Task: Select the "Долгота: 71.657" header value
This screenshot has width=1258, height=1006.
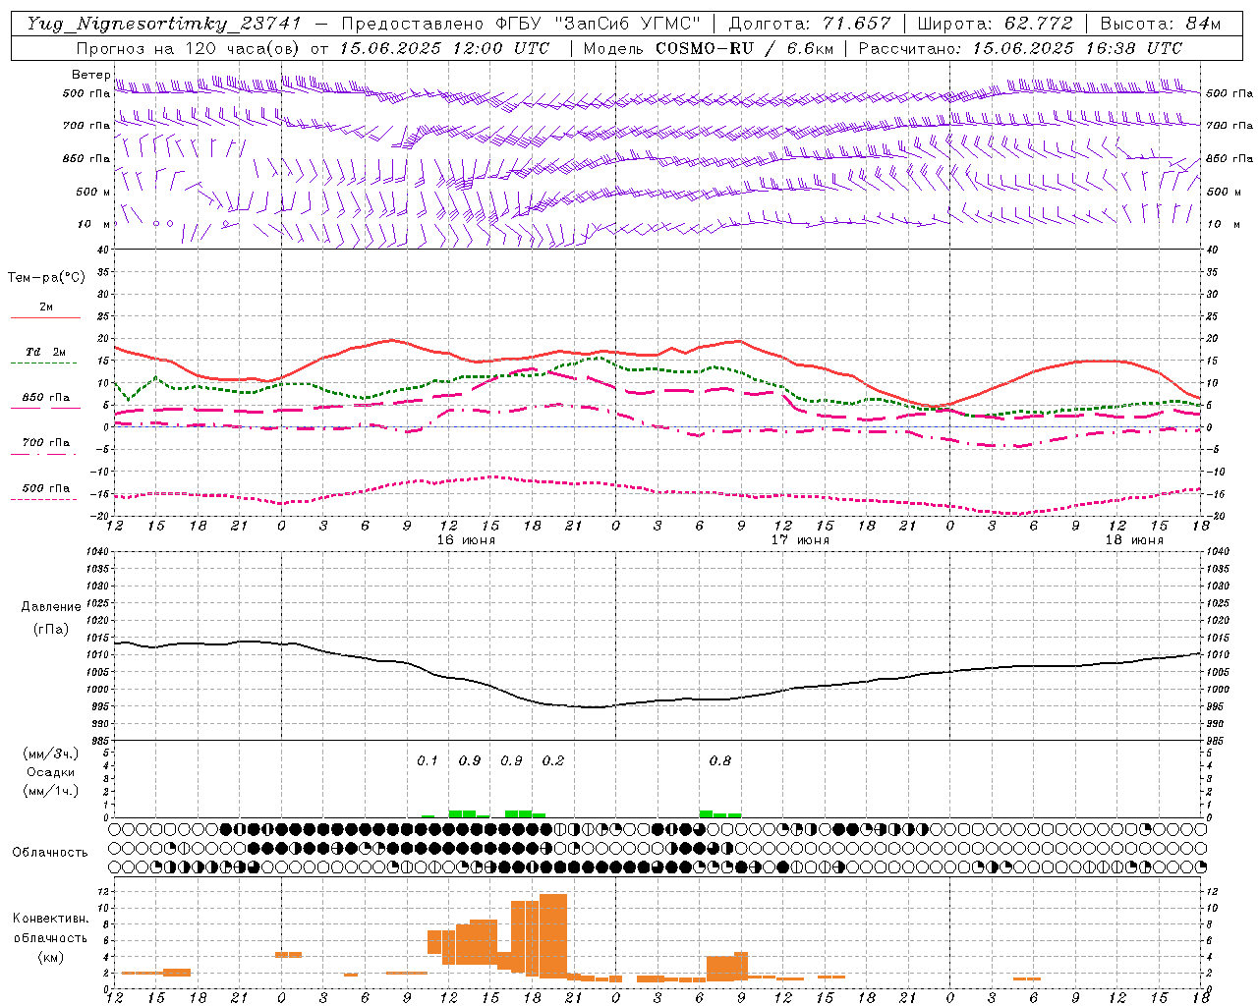Action: pyautogui.click(x=810, y=24)
